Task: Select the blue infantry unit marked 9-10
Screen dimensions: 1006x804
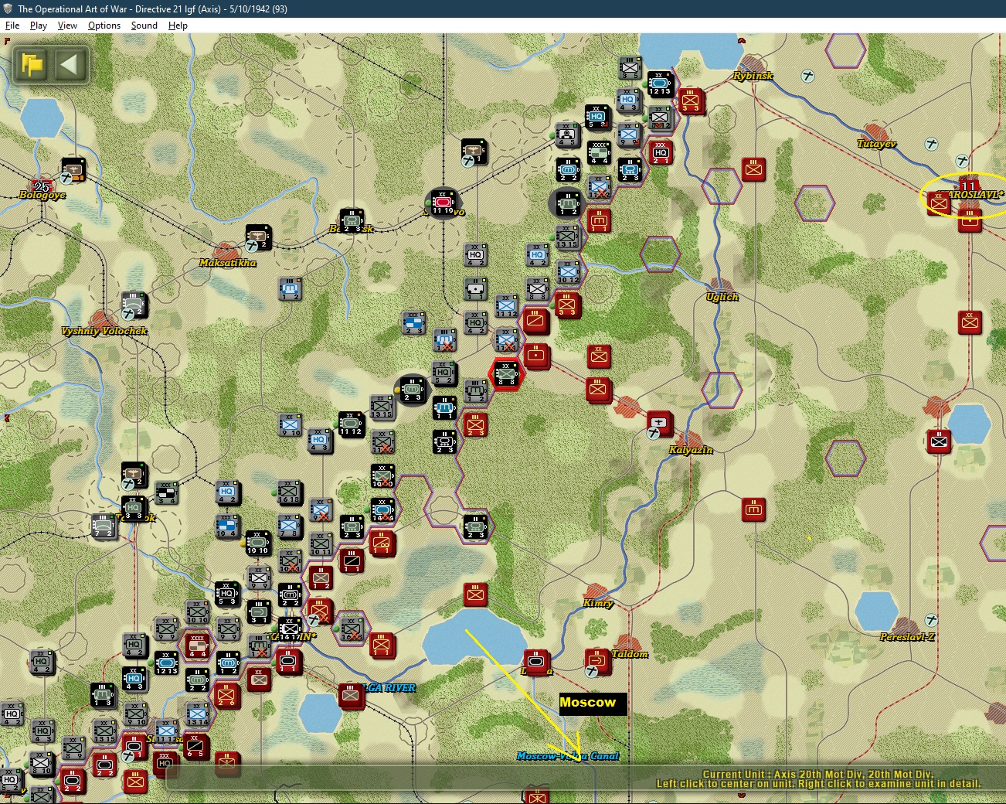Action: point(291,425)
